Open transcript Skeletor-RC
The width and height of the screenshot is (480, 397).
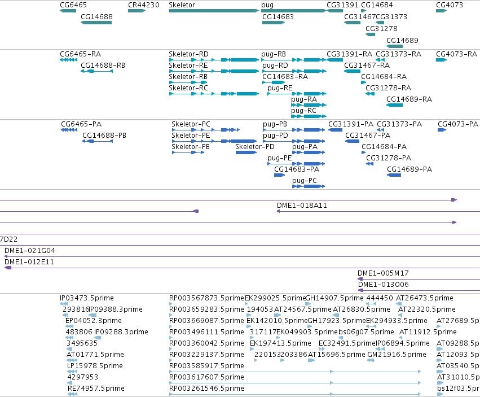coord(188,88)
